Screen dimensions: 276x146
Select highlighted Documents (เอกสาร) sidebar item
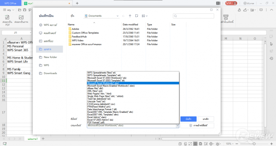tap(49, 49)
